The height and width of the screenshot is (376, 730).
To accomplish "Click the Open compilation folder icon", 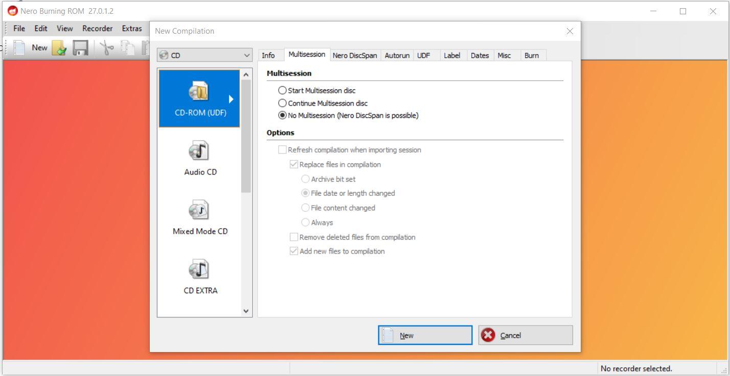I will (59, 48).
